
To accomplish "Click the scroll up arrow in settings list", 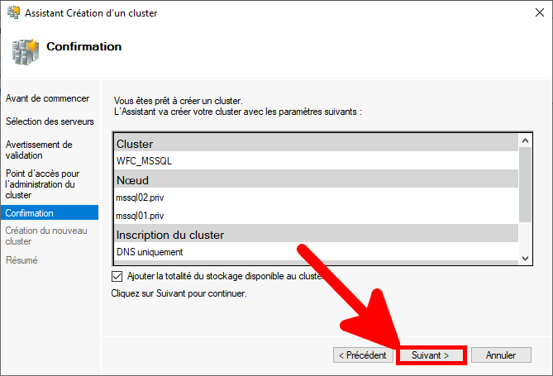I will (525, 140).
